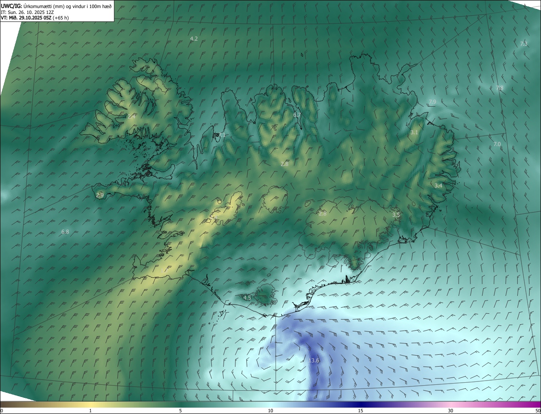The image size is (541, 414).
Task: Click the 13.6 maximum value label
Action: (314, 360)
